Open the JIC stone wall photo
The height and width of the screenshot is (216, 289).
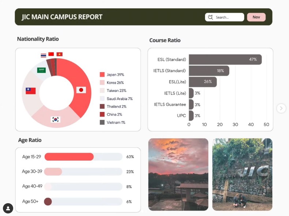242,174
